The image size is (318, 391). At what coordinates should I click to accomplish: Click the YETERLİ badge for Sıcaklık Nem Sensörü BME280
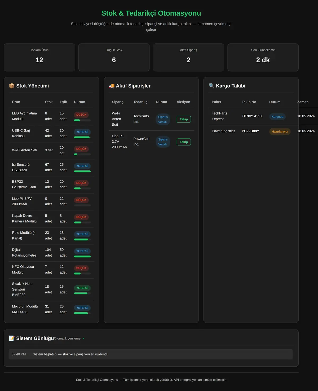click(x=82, y=288)
